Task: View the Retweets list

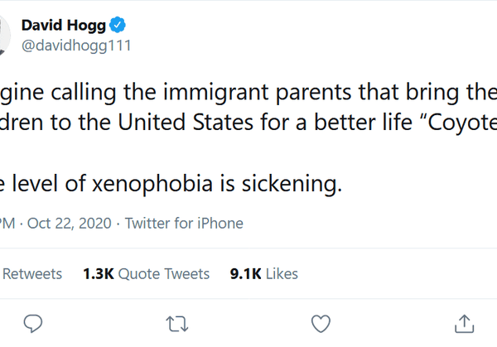Action: [35, 273]
